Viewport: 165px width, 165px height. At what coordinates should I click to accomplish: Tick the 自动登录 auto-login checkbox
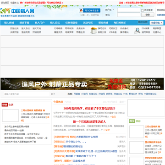(143, 11)
